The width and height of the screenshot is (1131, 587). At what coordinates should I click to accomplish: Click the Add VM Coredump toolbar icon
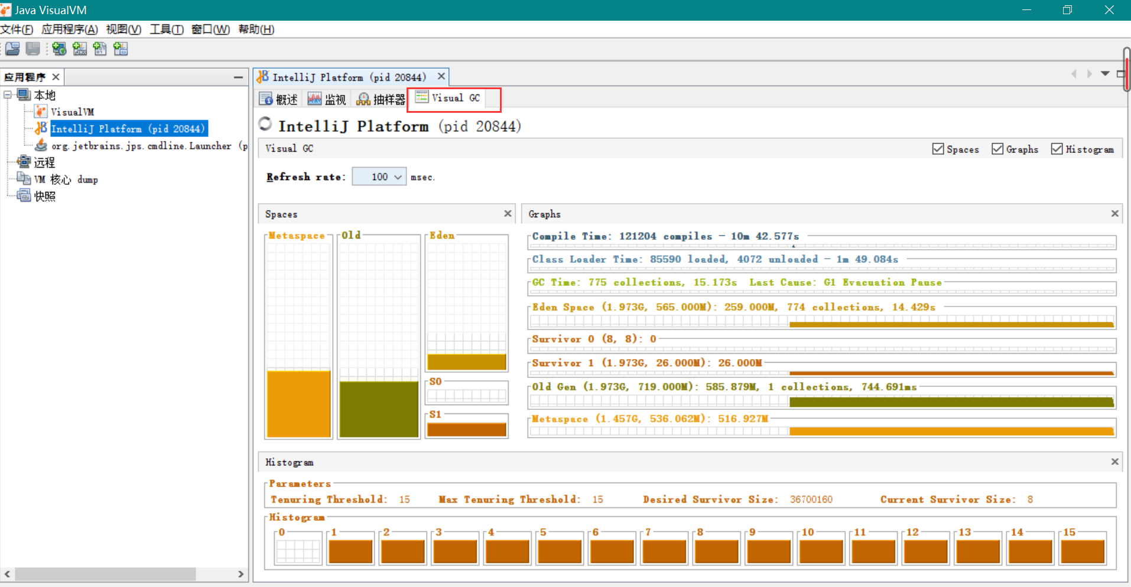pyautogui.click(x=100, y=49)
